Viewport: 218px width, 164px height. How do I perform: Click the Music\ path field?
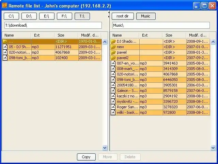pos(161,25)
